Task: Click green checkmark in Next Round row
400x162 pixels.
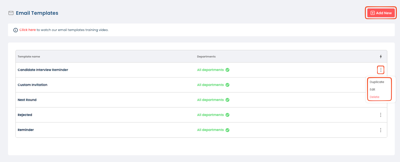Action: pos(227,100)
